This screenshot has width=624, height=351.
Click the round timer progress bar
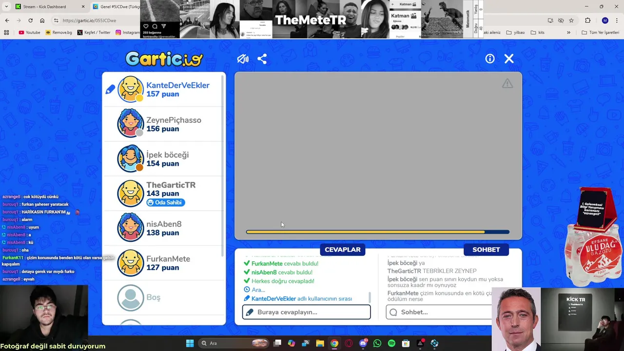378,232
